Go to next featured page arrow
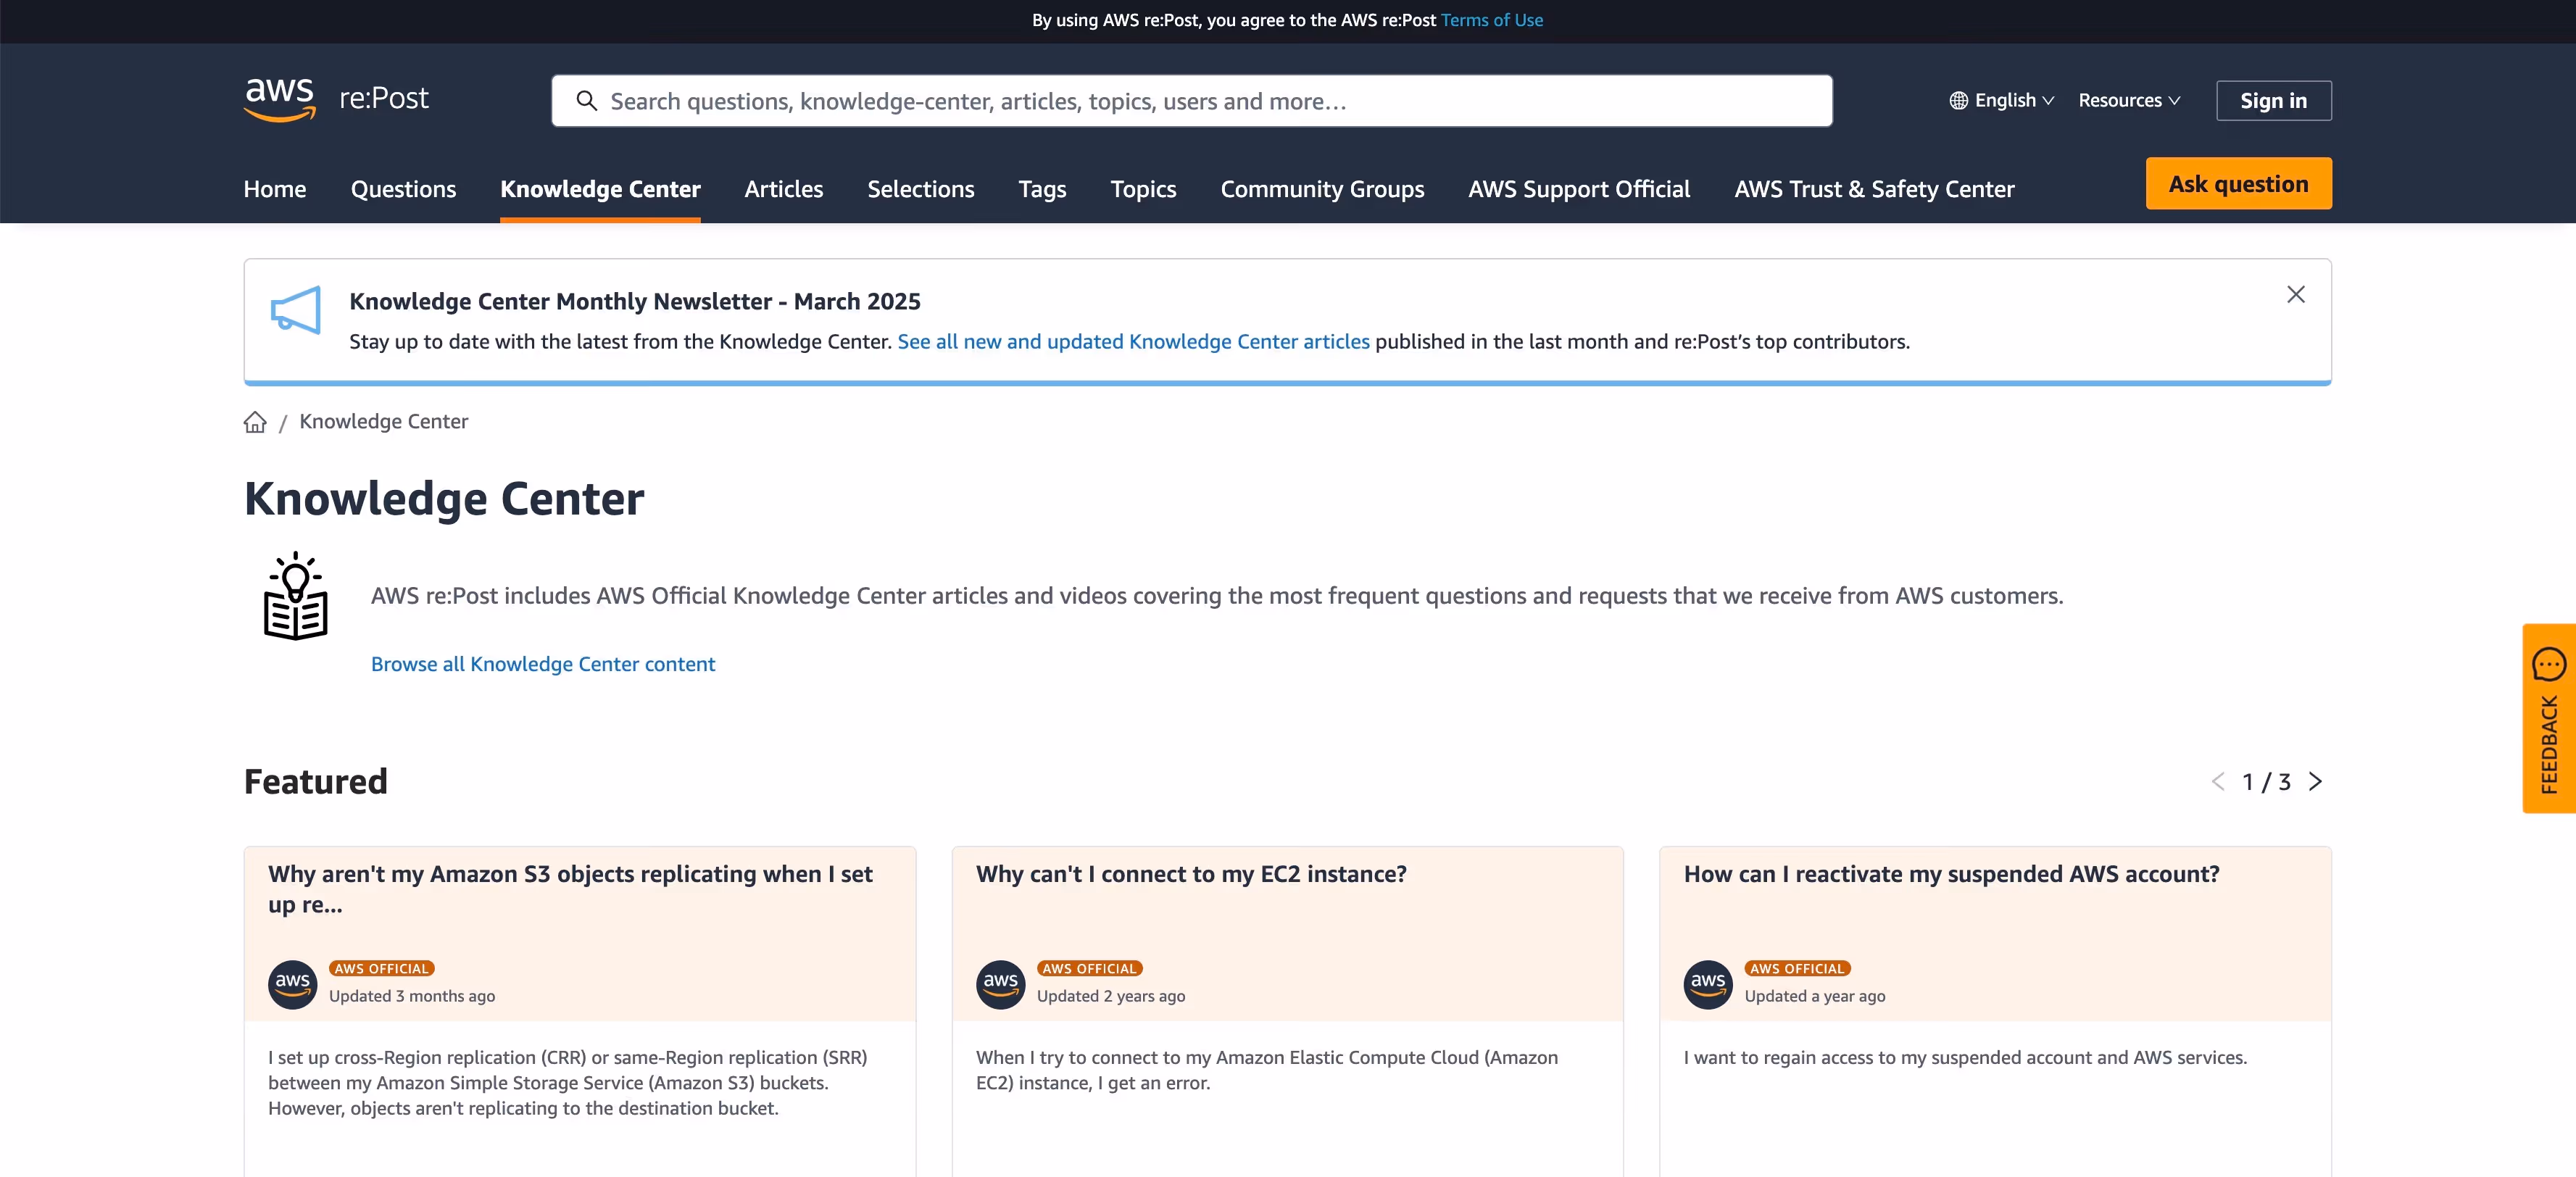 click(x=2315, y=782)
